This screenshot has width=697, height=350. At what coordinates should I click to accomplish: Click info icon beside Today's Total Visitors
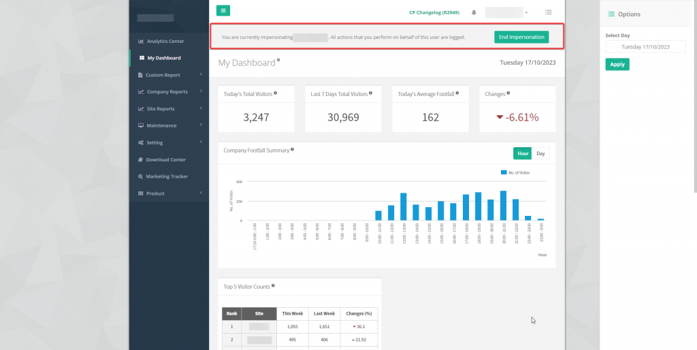pyautogui.click(x=275, y=93)
